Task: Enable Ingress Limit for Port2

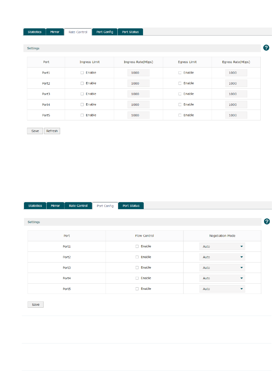Action: [82, 83]
